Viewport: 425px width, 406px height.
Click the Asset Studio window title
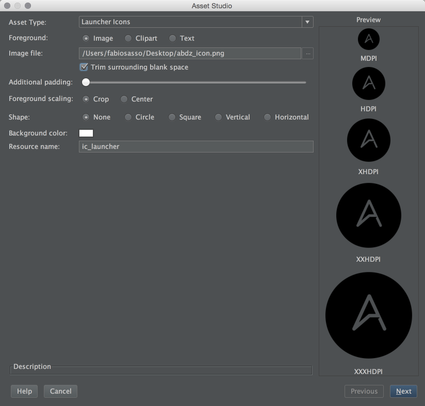211,6
